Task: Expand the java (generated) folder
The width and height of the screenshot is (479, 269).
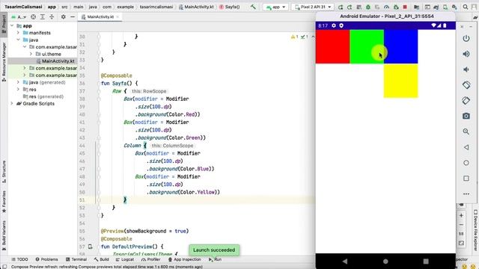Action: [18, 82]
